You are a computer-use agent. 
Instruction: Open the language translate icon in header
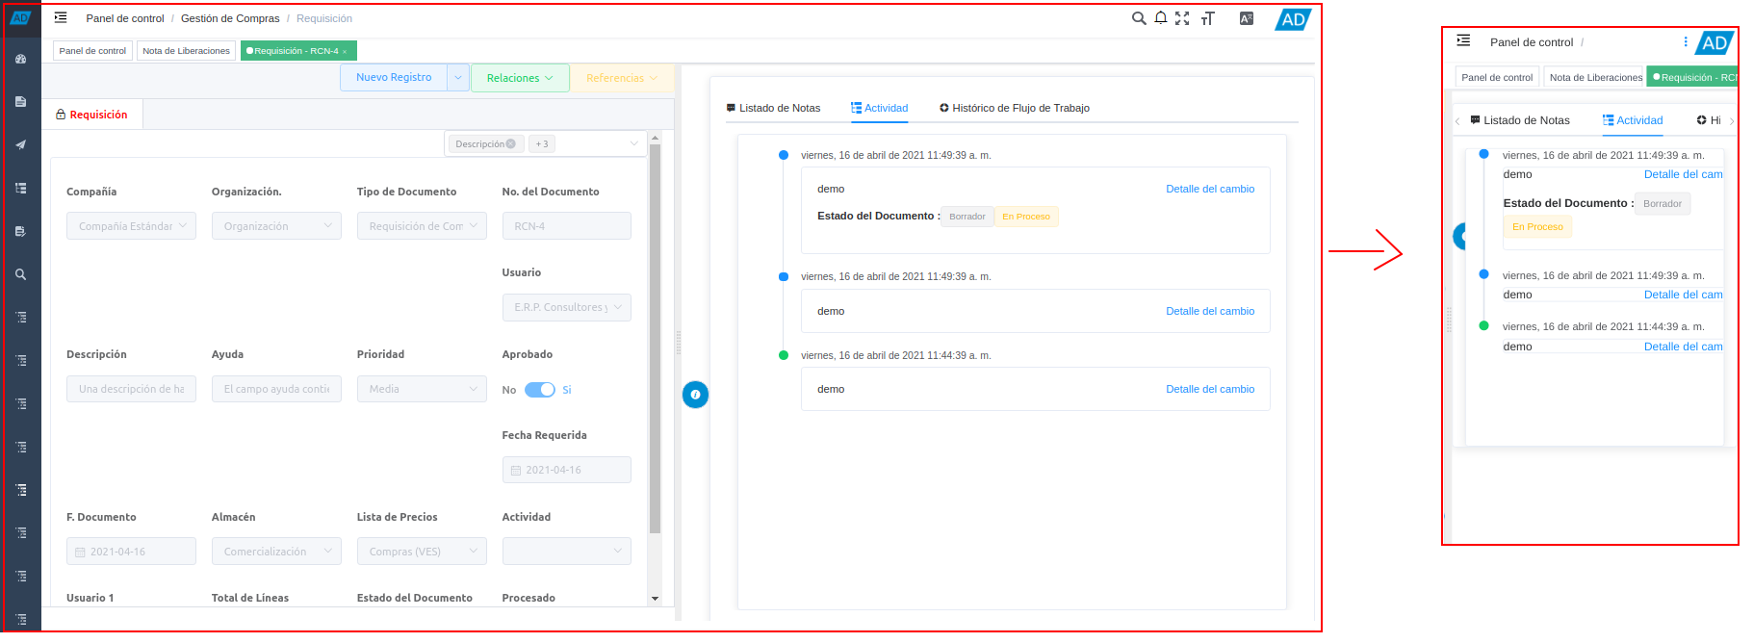pyautogui.click(x=1247, y=18)
